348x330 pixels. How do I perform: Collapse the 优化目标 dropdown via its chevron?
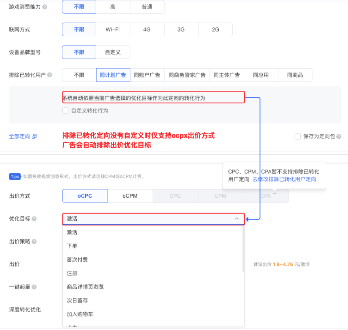[x=237, y=219]
